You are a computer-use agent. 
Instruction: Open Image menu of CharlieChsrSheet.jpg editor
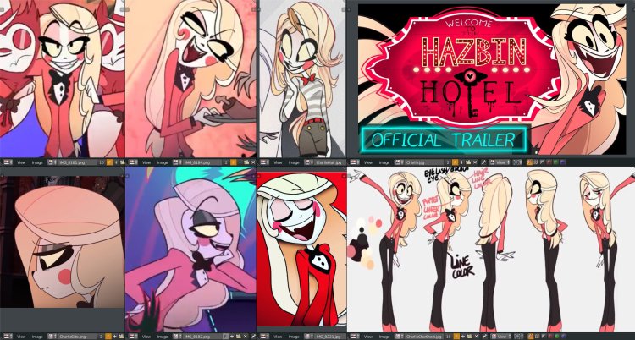pos(384,336)
